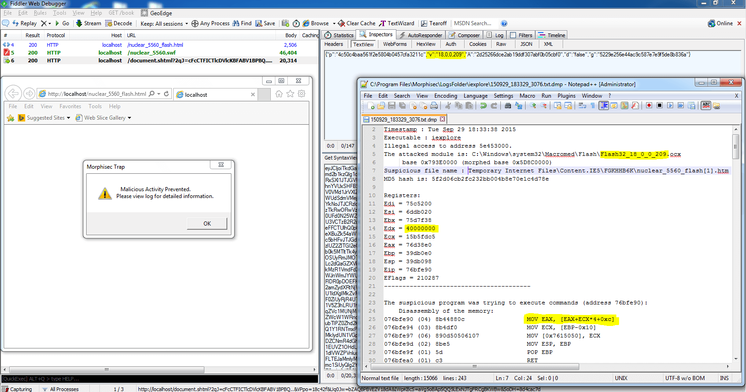The height and width of the screenshot is (392, 746).
Task: Click Save in Fiddler toolbar
Action: pos(265,23)
